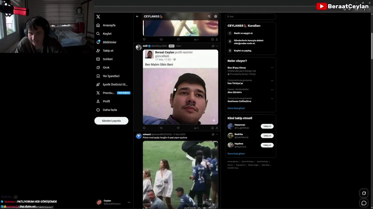The image size is (373, 209).
Task: Open options for Bize Bi'şey Olmaz trend
Action: [x=272, y=68]
